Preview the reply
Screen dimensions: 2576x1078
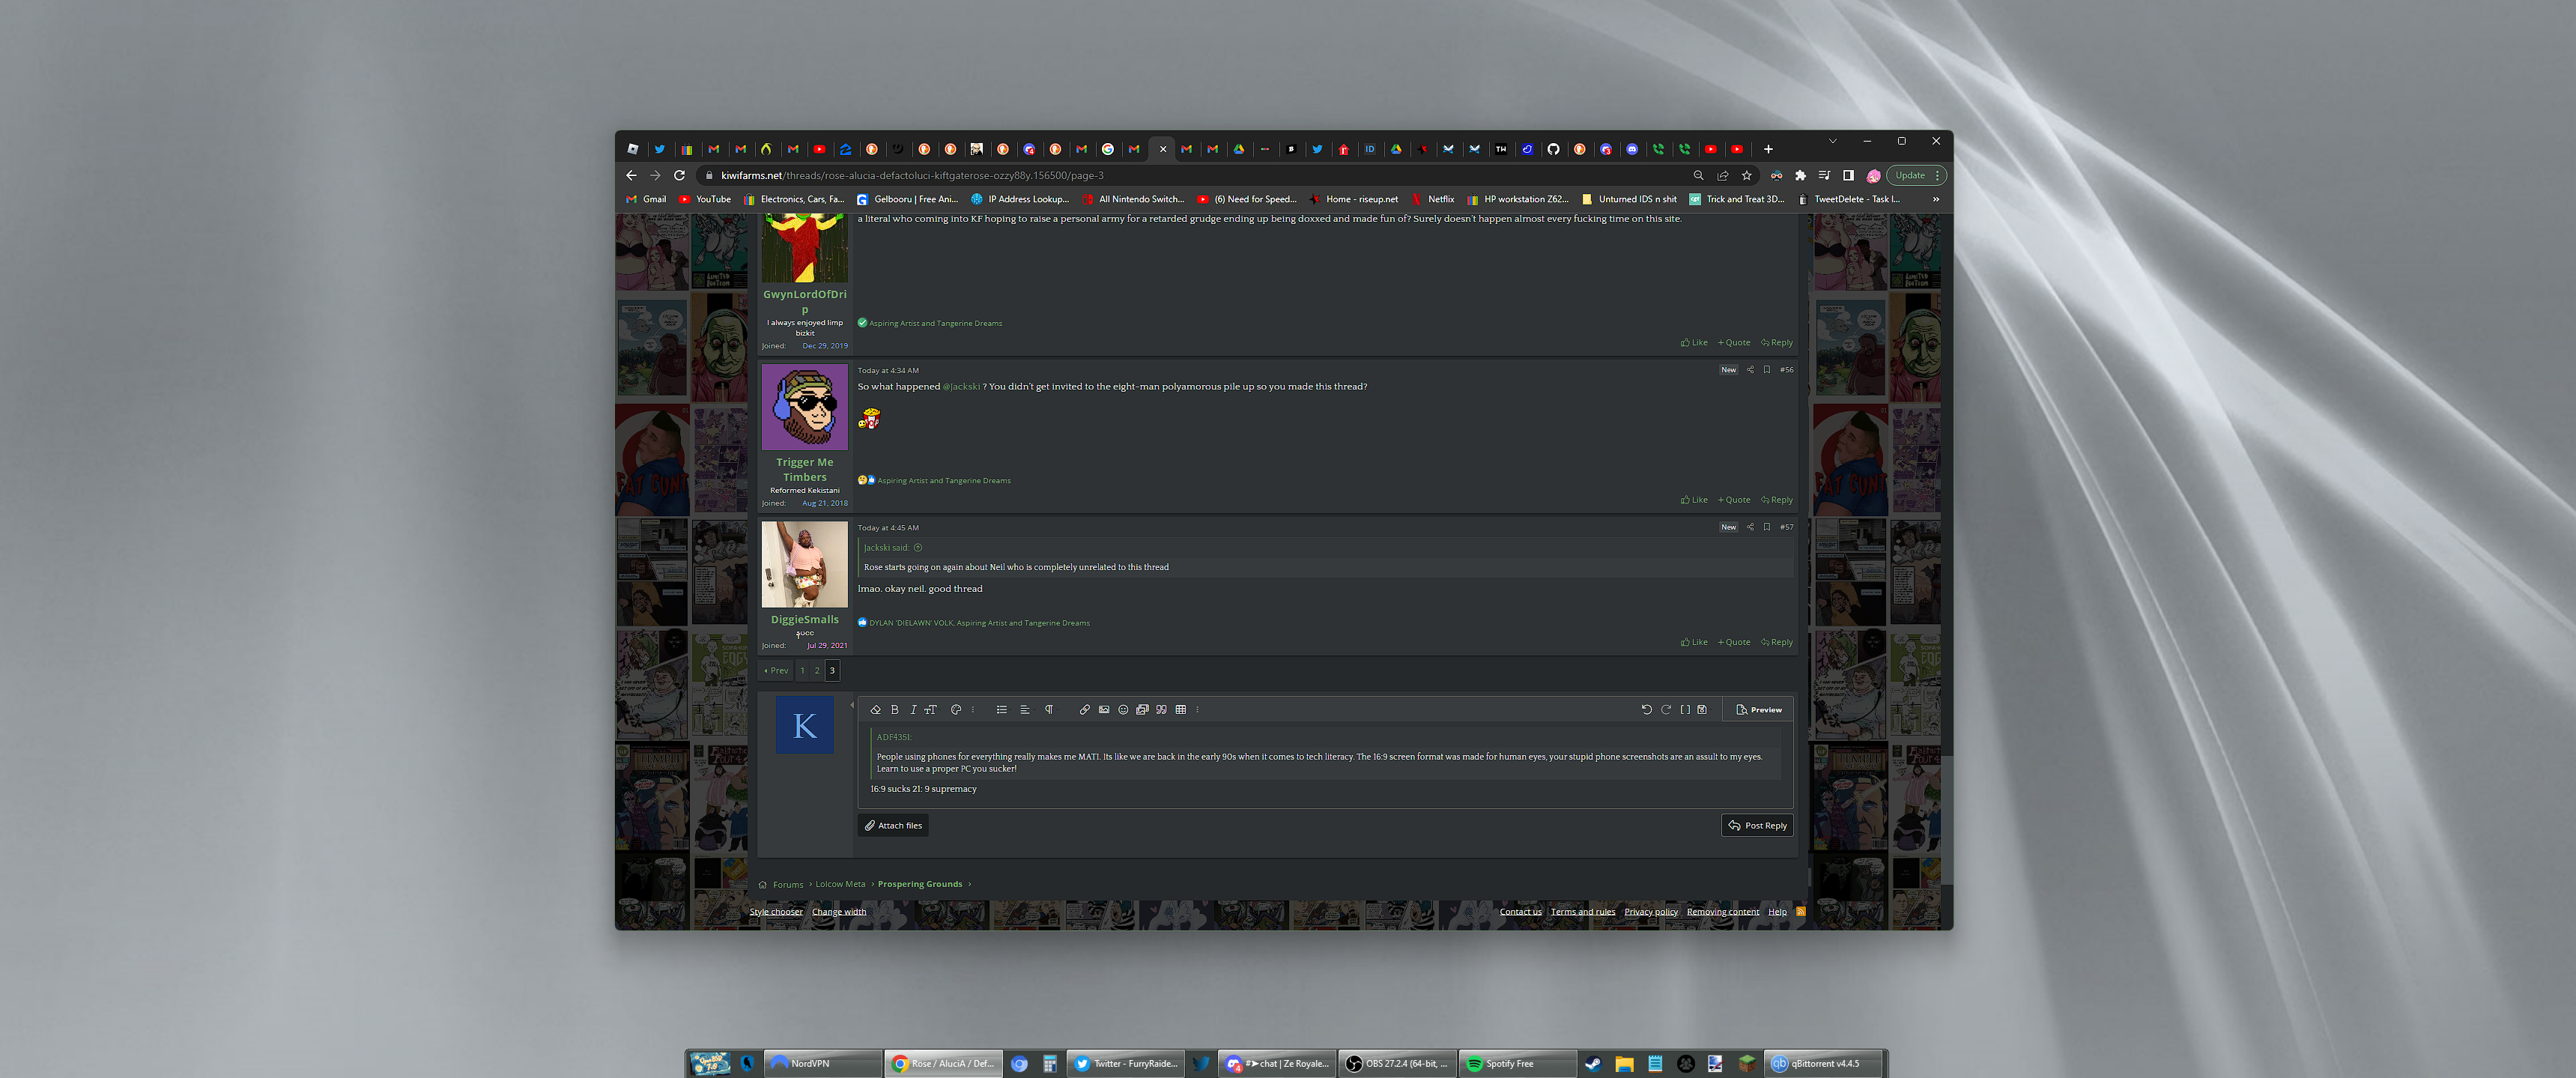point(1759,710)
